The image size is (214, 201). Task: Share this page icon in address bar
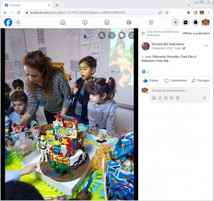click(160, 13)
